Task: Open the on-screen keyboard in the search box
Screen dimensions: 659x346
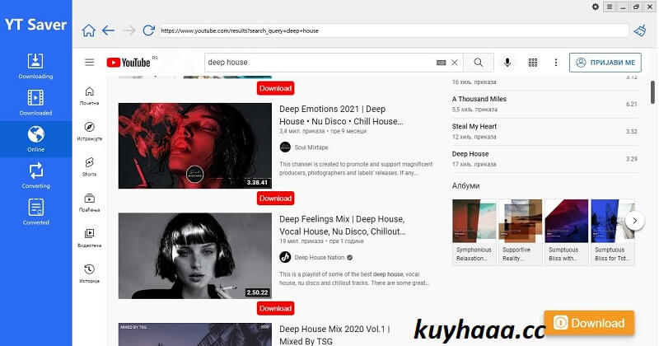Action: point(441,63)
